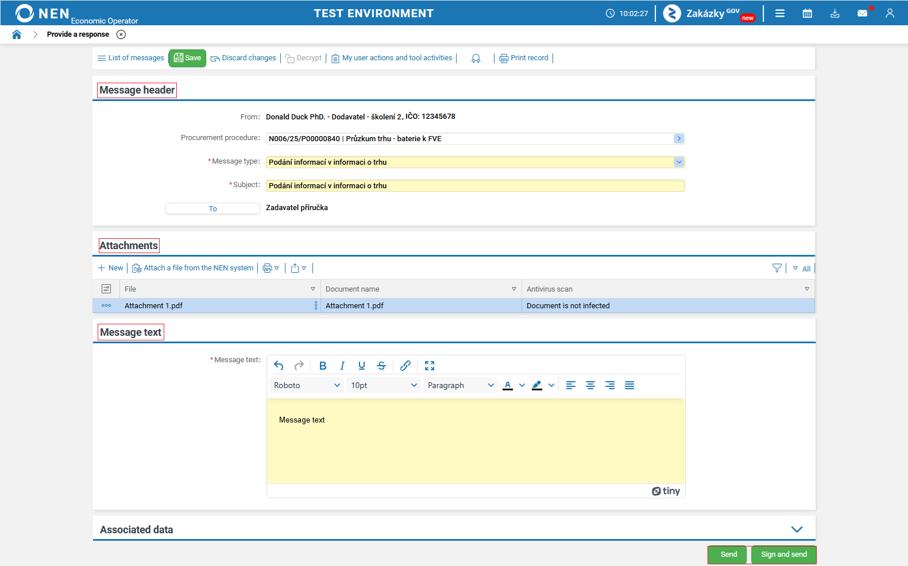Toggle fullscreen editor mode
The height and width of the screenshot is (566, 908).
tap(430, 366)
